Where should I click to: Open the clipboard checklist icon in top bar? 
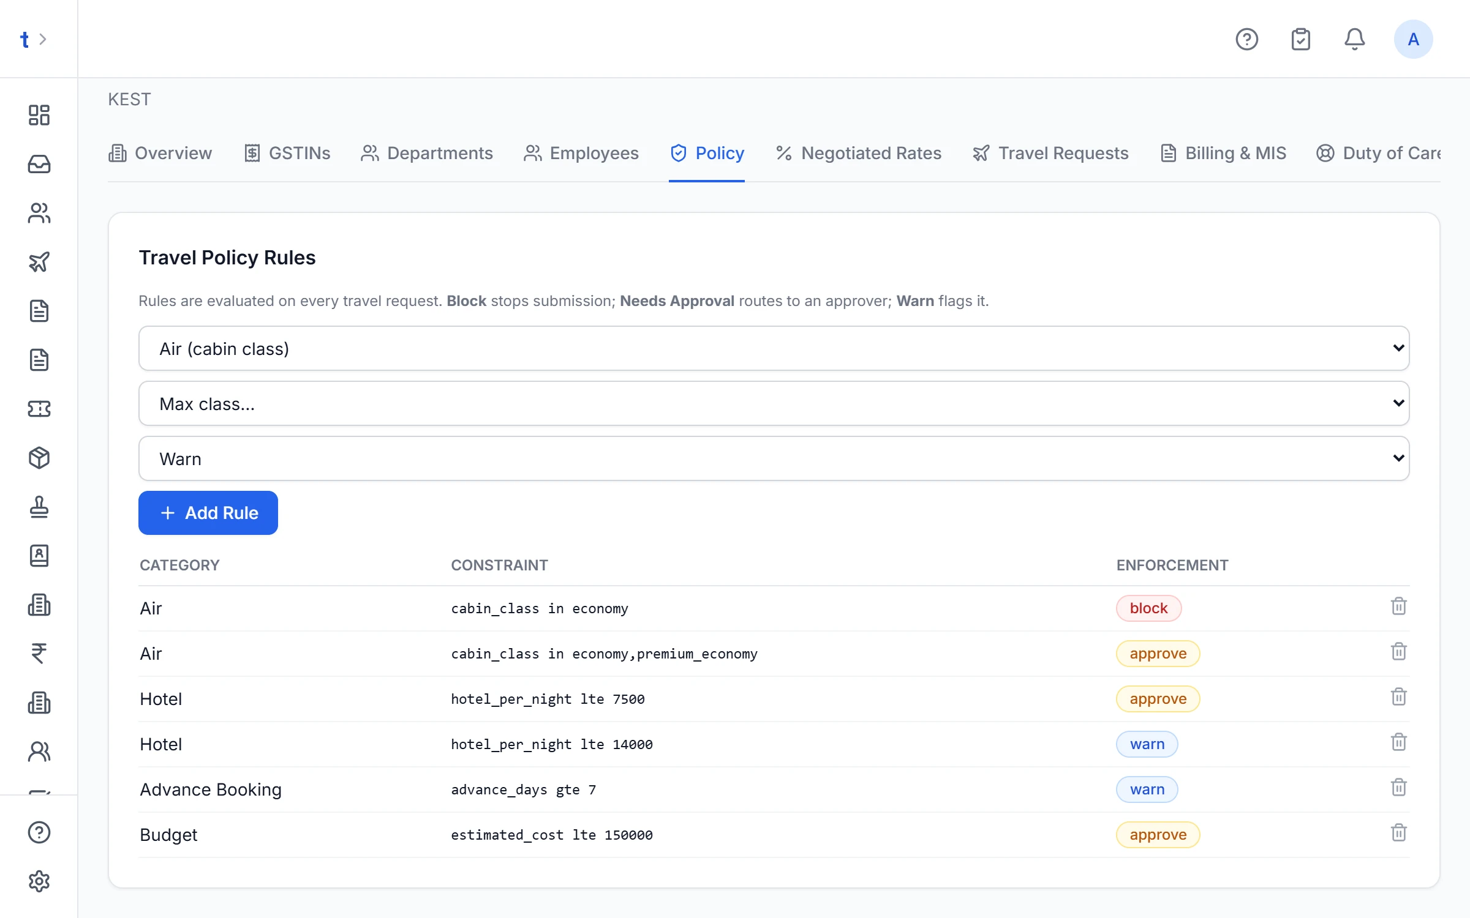[x=1300, y=39]
